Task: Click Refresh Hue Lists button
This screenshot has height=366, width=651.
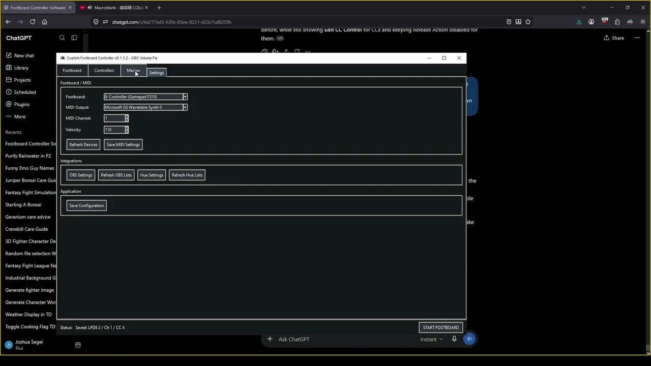Action: click(187, 175)
